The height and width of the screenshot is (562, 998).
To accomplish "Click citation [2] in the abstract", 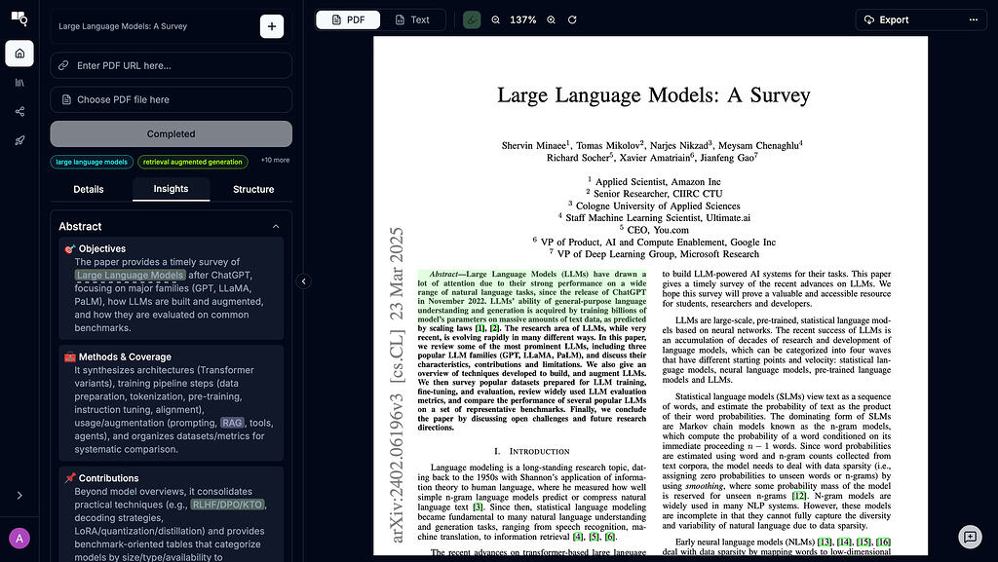I will 495,328.
